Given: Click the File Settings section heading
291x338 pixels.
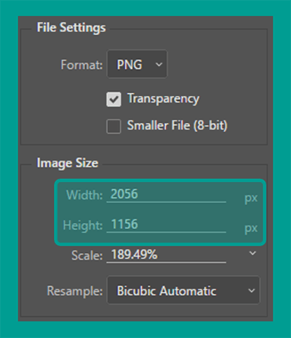Looking at the screenshot, I should coord(71,28).
